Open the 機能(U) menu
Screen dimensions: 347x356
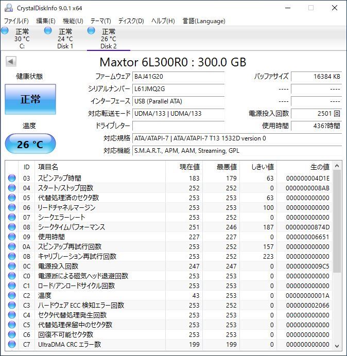[x=73, y=21]
